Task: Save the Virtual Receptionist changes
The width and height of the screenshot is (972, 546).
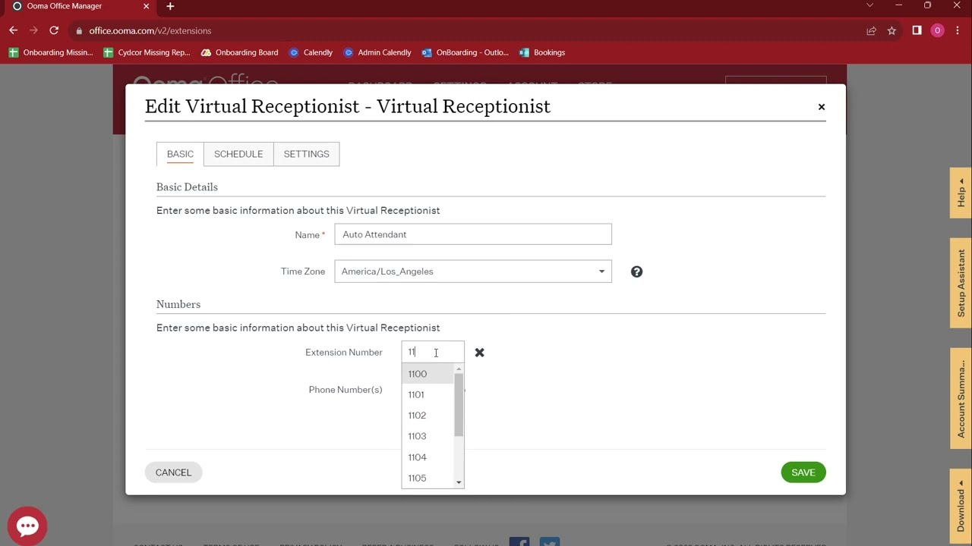Action: coord(803,472)
